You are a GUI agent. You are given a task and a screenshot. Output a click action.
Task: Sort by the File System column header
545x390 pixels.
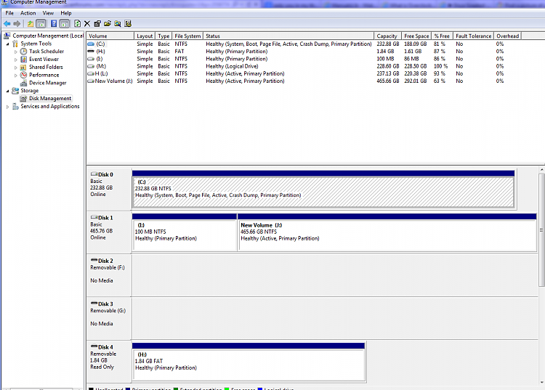point(187,36)
